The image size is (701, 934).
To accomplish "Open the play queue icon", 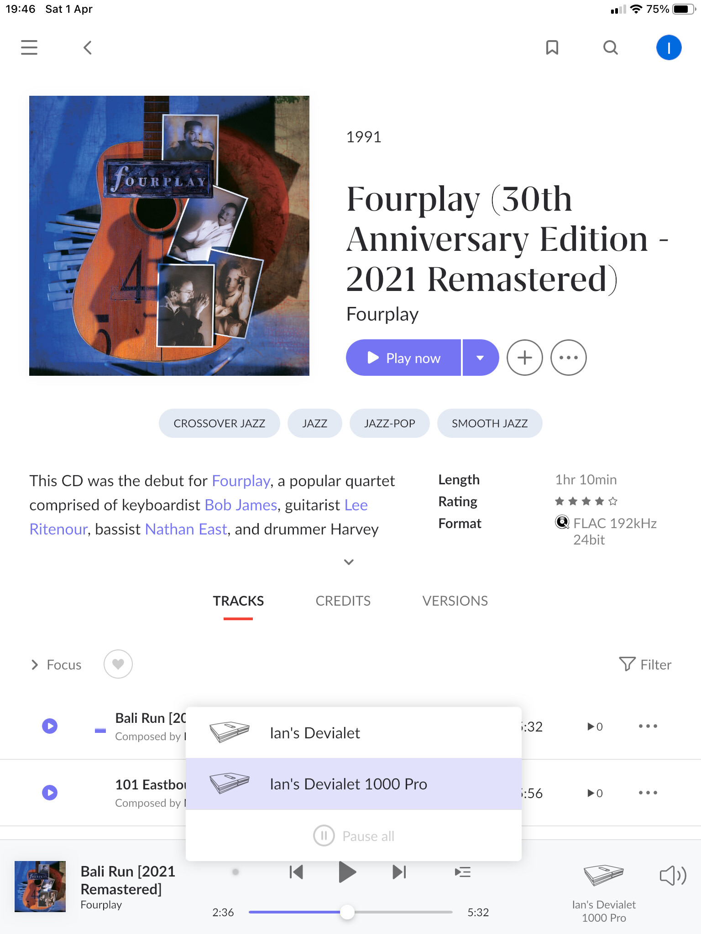I will point(463,872).
